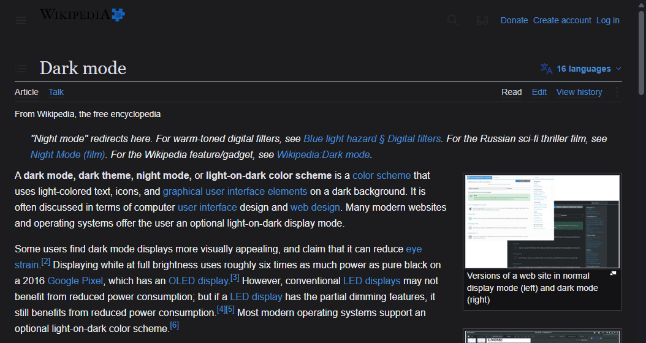Open the appearance glasses icon
This screenshot has width=646, height=343.
pyautogui.click(x=482, y=20)
